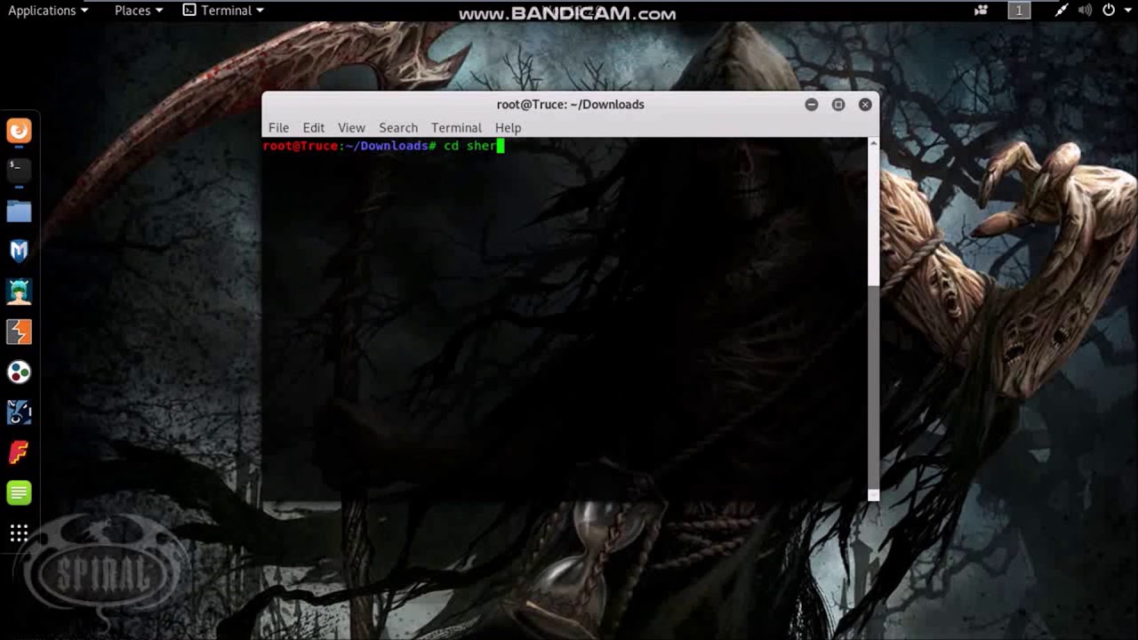This screenshot has width=1138, height=640.
Task: Click the 'root@Truce:~/Downloads#' prompt text
Action: coord(349,146)
